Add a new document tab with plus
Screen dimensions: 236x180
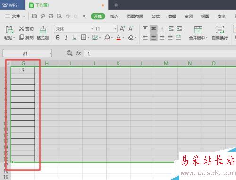point(116,5)
